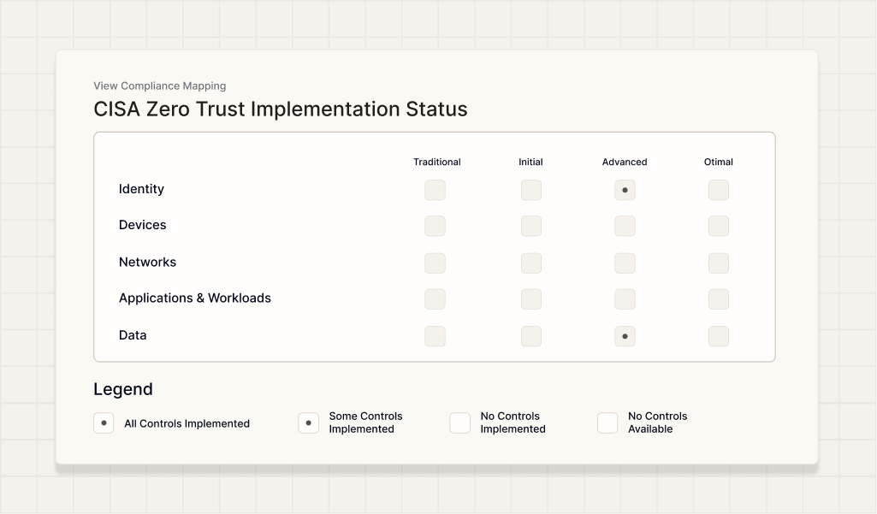Viewport: 877px width, 514px height.
Task: Select Data Initial status cell
Action: [531, 336]
